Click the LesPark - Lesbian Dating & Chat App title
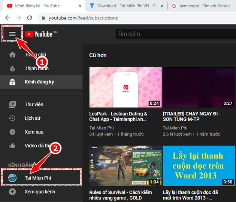This screenshot has height=202, width=236. (x=118, y=116)
